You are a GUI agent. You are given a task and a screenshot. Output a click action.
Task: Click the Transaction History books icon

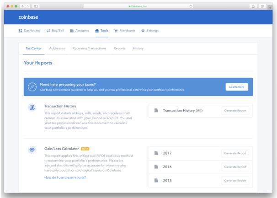(32, 107)
